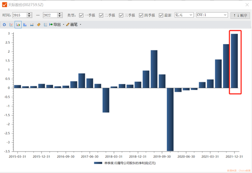This screenshot has height=173, width=252.
Task: Click the x-axis label 2015-03-31
Action: coord(17,156)
